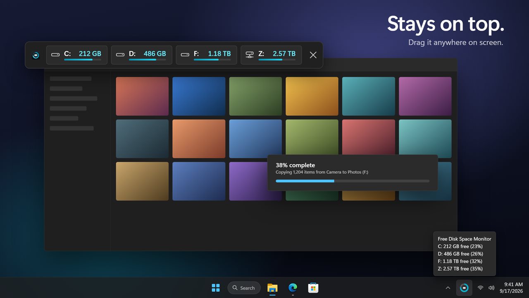Image resolution: width=529 pixels, height=298 pixels.
Task: Click the C: drive icon in widget
Action: pyautogui.click(x=55, y=55)
